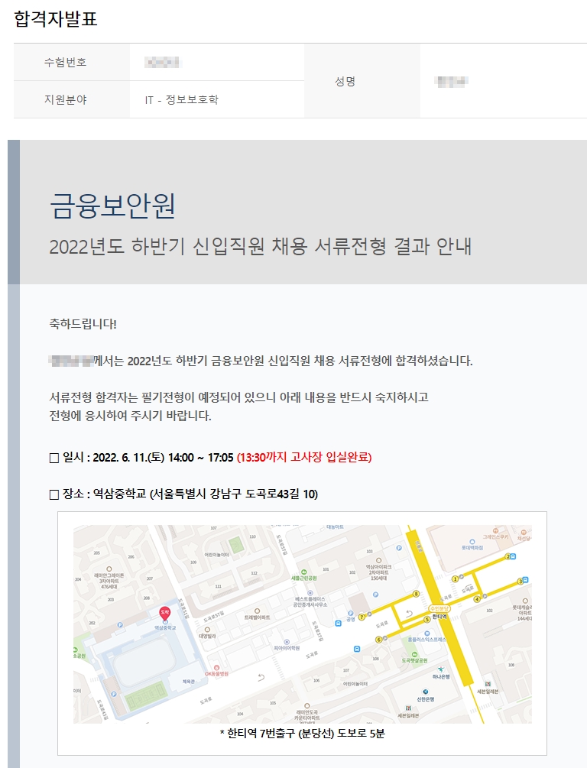Click the 홈플러스익스프레스 store icon
The width and height of the screenshot is (587, 768).
pos(426,633)
